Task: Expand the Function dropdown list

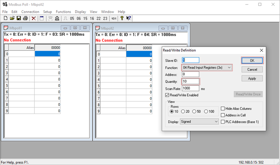Action: click(229, 68)
